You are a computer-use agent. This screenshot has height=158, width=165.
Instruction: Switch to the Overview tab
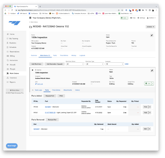(x=34, y=56)
